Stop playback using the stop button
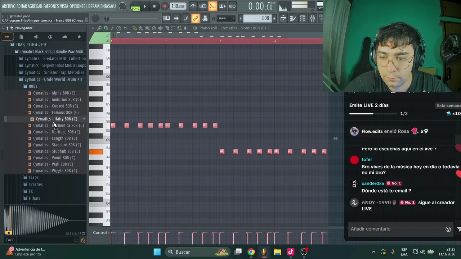The height and width of the screenshot is (259, 461). pos(154,6)
